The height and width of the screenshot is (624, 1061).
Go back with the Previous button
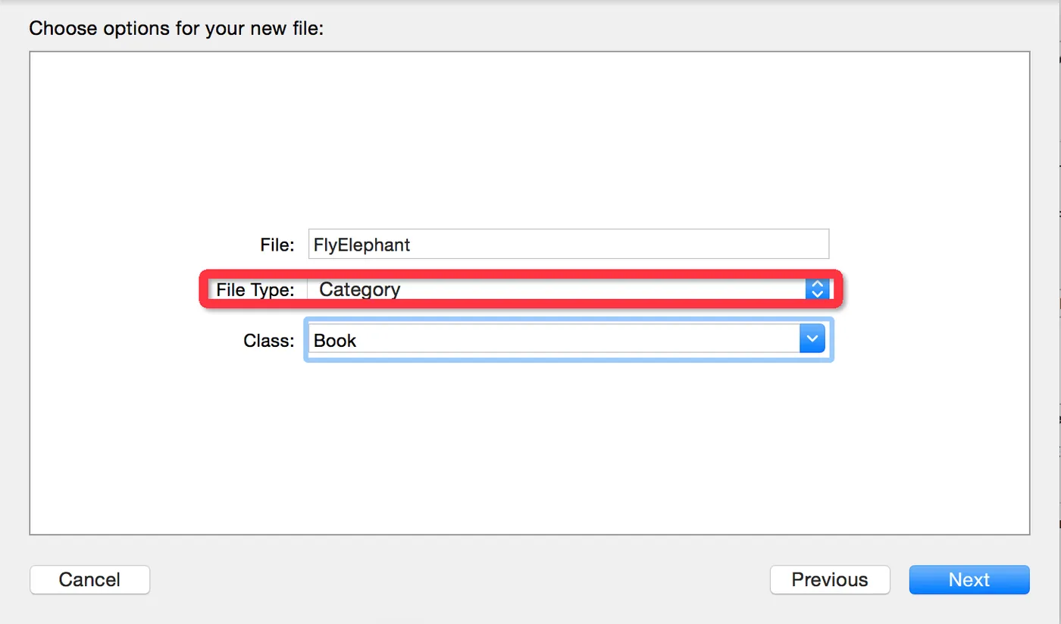(x=829, y=580)
